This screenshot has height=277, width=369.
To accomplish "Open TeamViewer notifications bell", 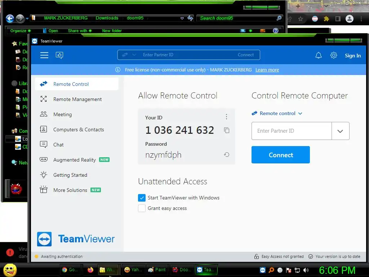I will [319, 55].
